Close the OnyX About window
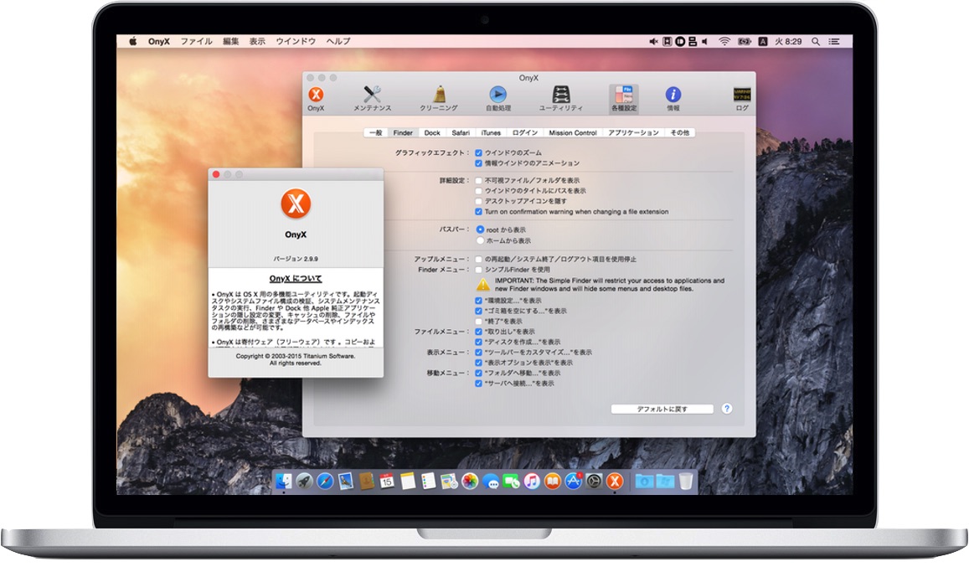The width and height of the screenshot is (969, 567). coord(216,175)
